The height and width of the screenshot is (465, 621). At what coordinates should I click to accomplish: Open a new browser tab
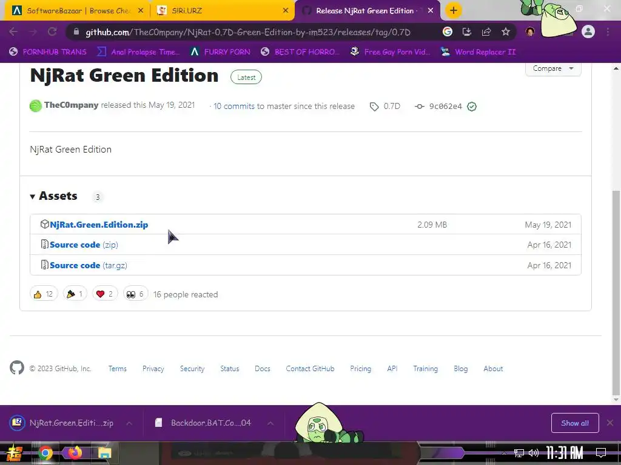click(x=454, y=10)
